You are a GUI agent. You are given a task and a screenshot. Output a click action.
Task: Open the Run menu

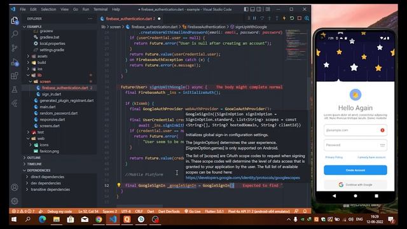86,10
